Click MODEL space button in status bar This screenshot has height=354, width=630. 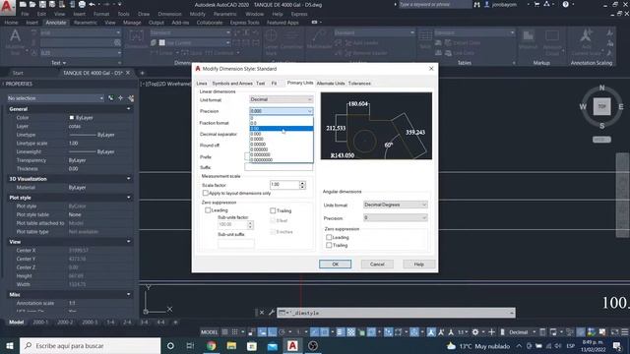point(209,332)
